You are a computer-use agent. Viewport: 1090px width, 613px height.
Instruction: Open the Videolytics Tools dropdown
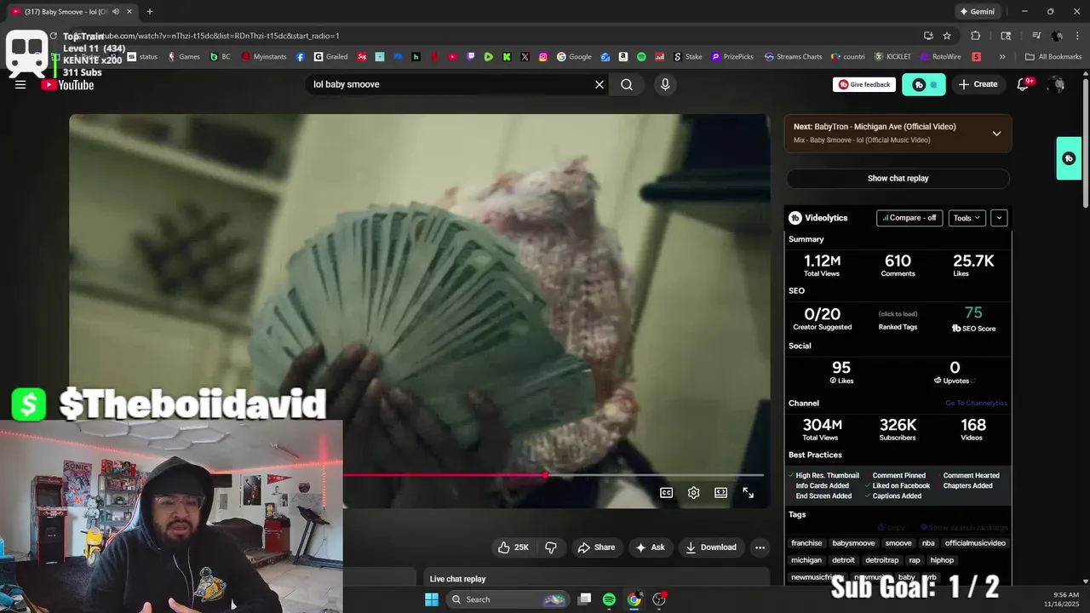967,218
